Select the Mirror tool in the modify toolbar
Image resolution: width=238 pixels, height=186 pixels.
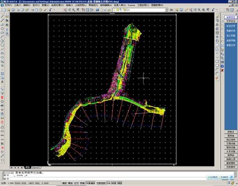coord(217,25)
